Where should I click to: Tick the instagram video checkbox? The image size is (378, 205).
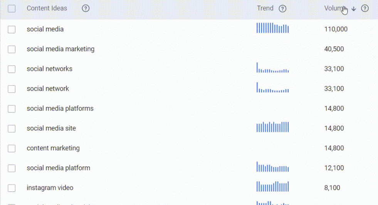(12, 188)
